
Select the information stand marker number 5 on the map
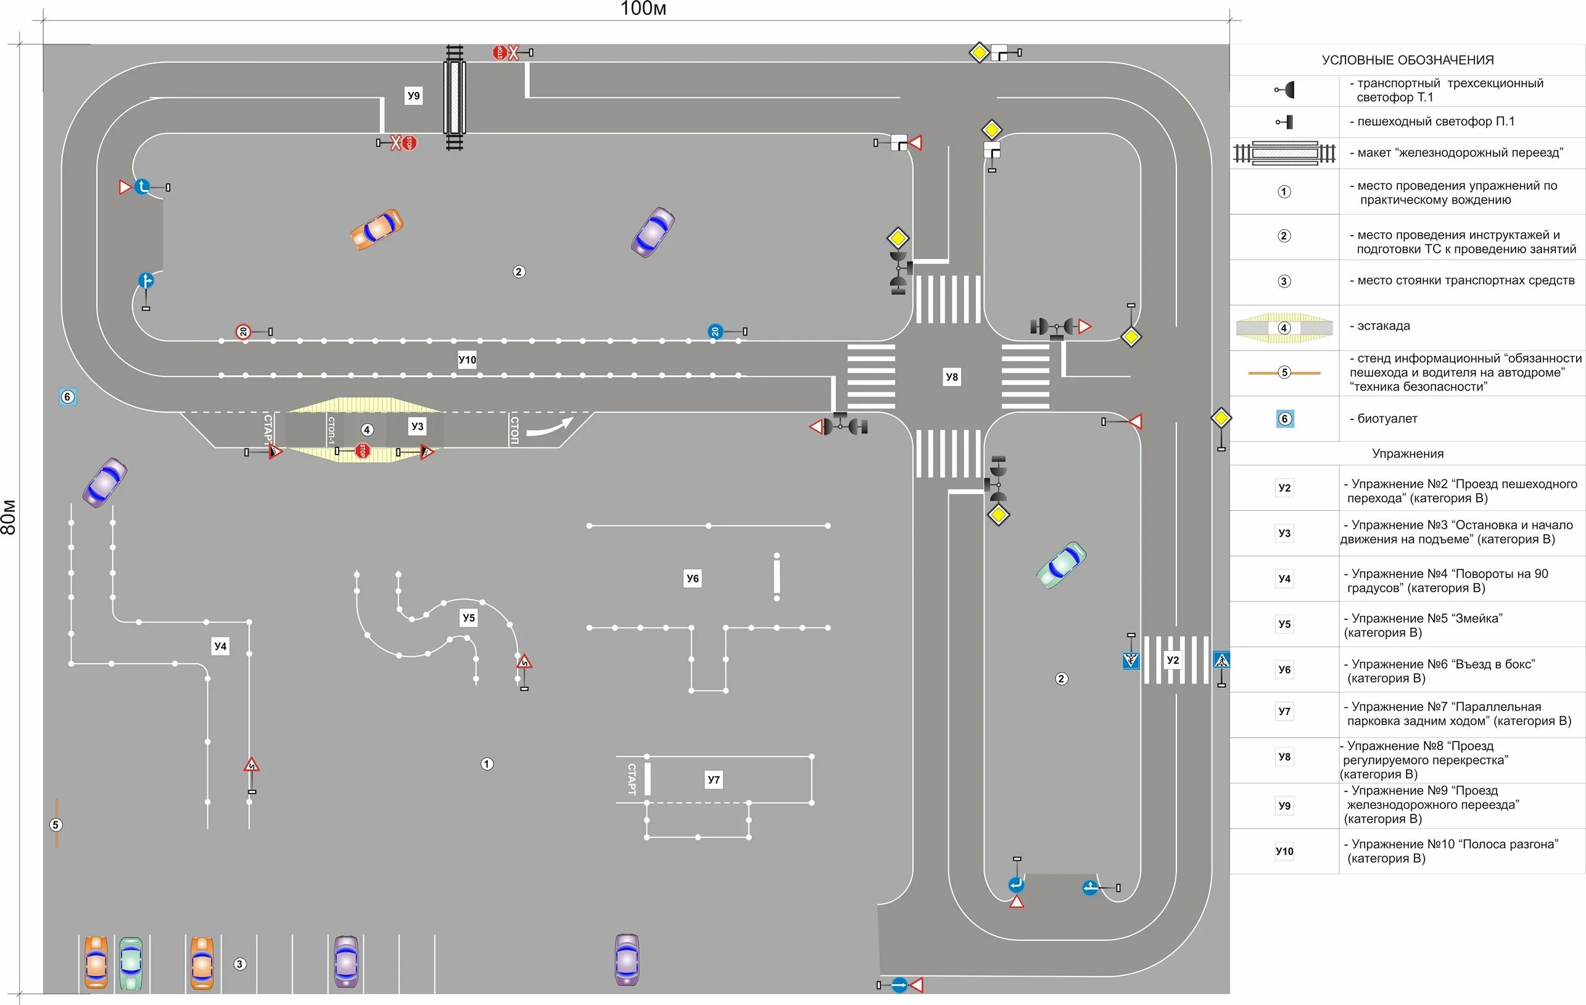pos(56,825)
